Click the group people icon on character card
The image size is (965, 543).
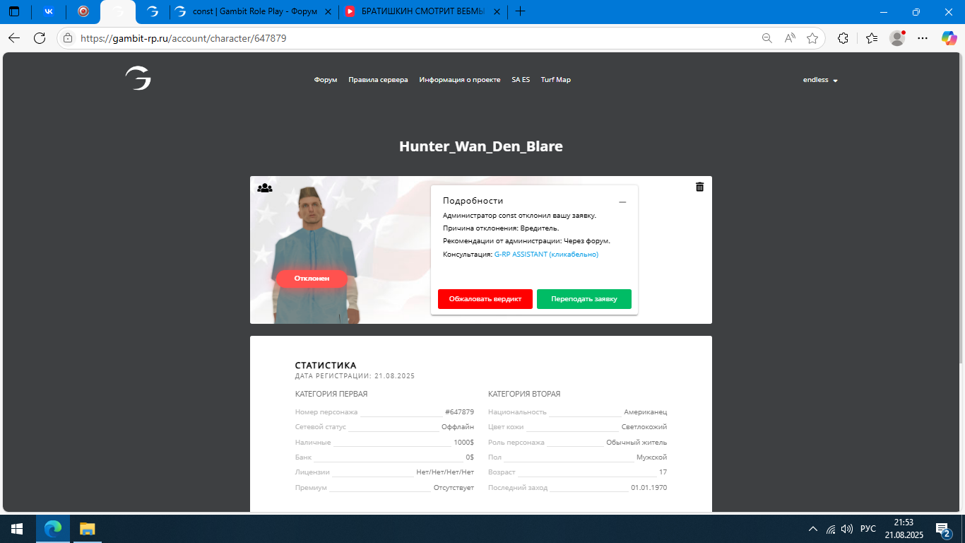[x=265, y=188]
